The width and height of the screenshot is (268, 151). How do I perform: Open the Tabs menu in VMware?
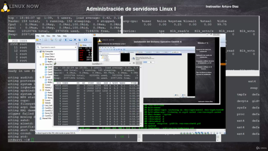[x=59, y=36]
